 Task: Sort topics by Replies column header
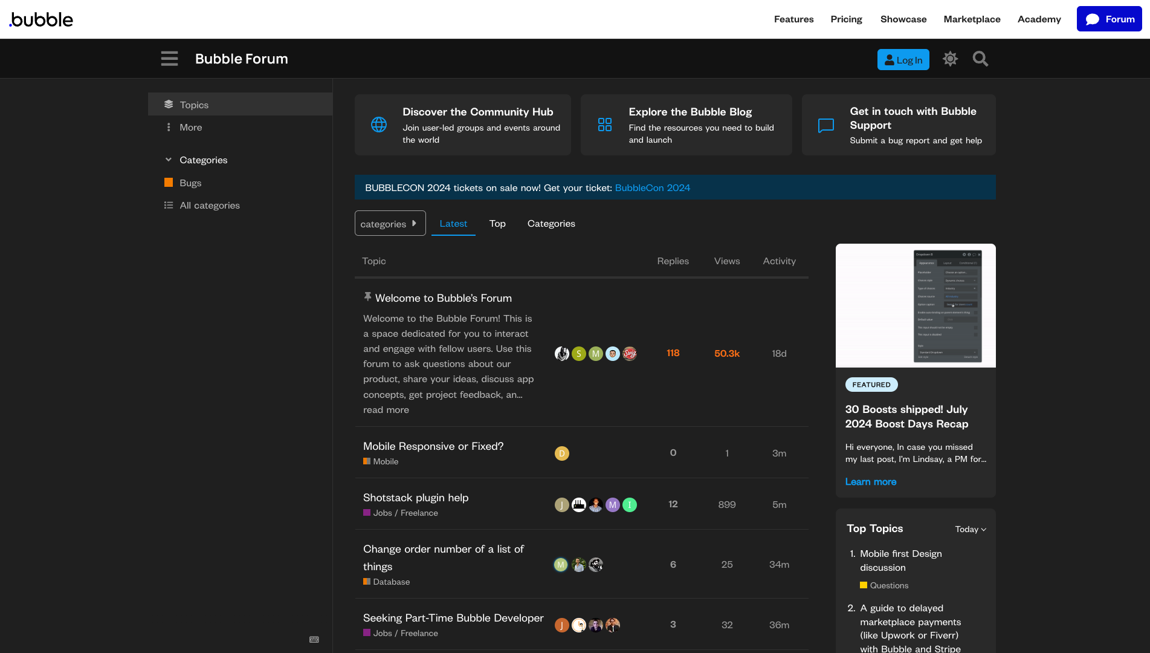click(x=673, y=261)
